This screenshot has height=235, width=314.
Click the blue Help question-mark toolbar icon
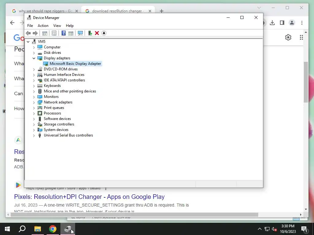63,33
